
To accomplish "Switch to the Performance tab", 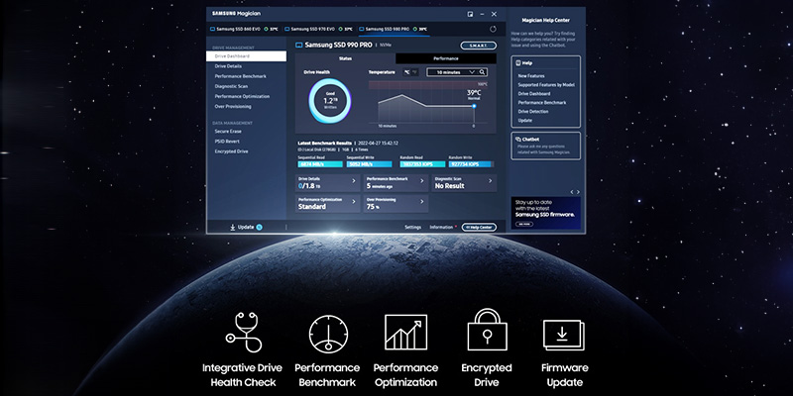I will [446, 58].
